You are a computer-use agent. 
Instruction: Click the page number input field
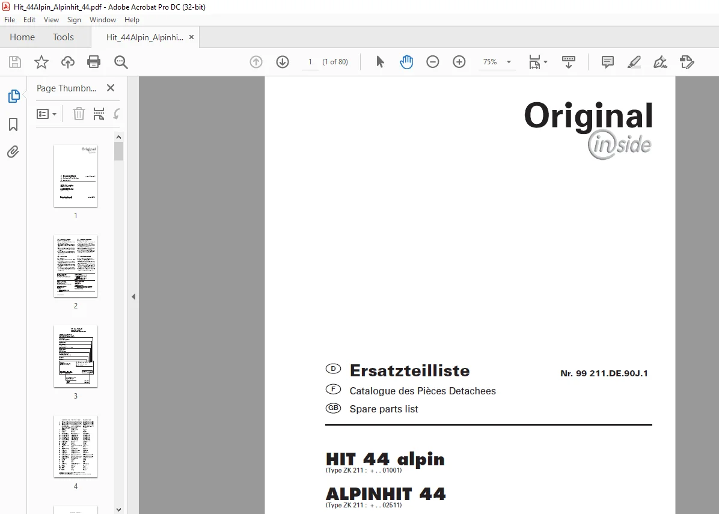pyautogui.click(x=310, y=62)
